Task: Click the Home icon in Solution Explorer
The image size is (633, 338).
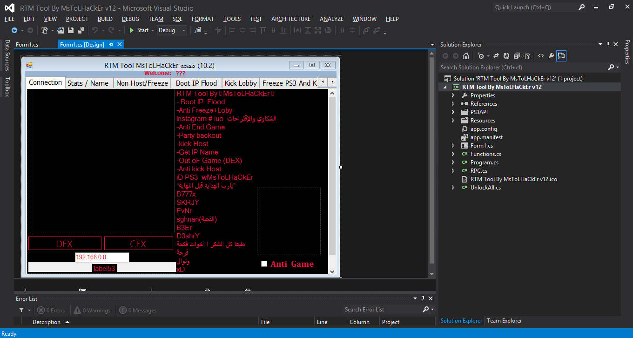Action: coord(466,56)
